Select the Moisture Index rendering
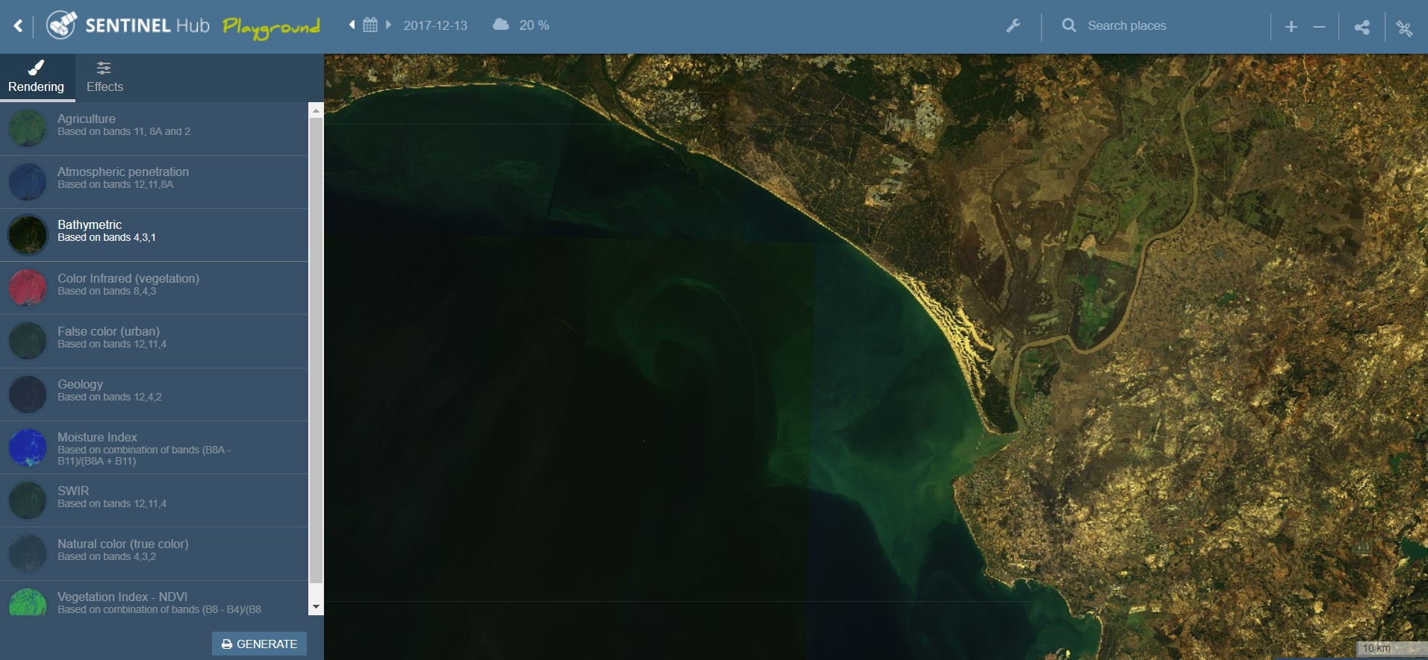 pyautogui.click(x=154, y=447)
